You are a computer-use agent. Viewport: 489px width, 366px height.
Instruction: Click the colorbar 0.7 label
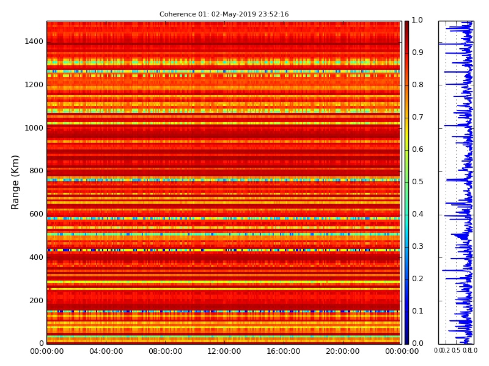point(417,117)
